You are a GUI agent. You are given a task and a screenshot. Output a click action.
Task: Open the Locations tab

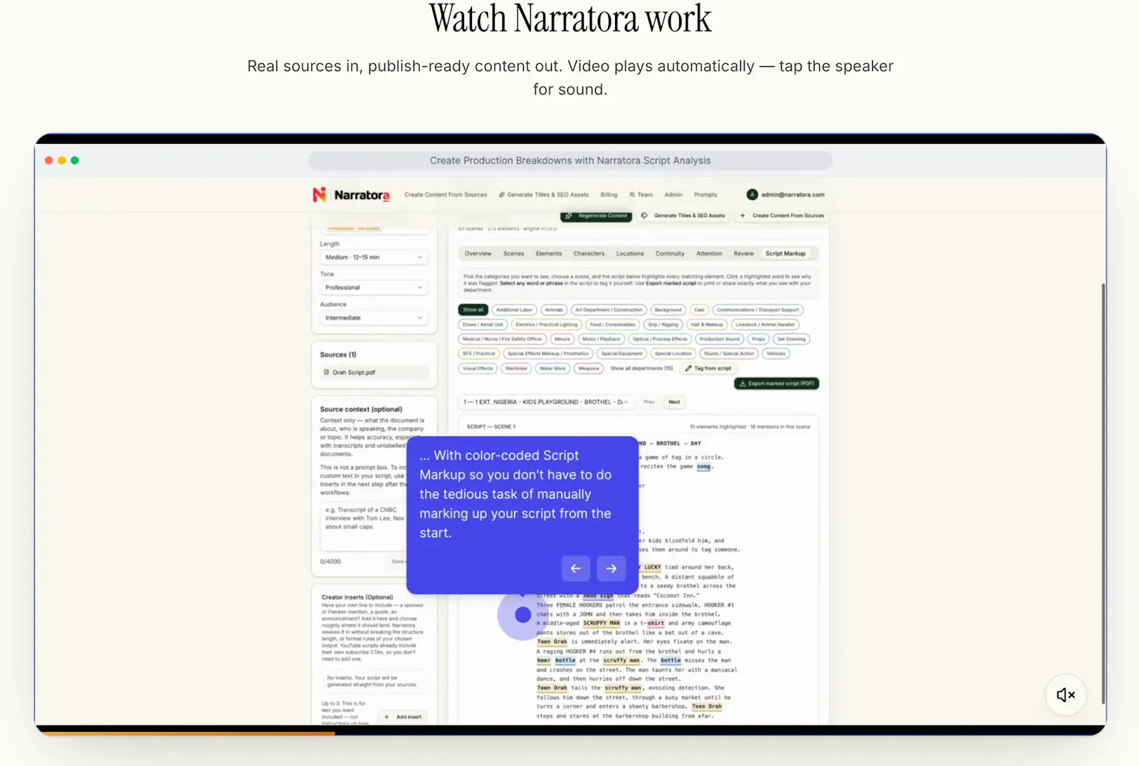630,253
